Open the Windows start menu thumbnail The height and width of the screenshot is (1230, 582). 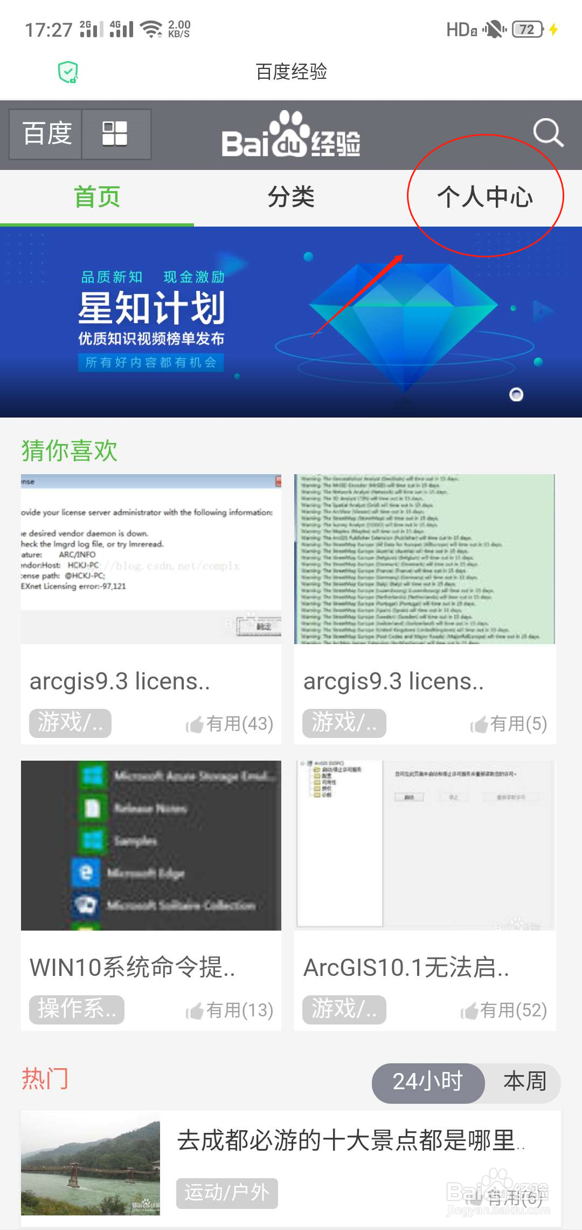(151, 845)
